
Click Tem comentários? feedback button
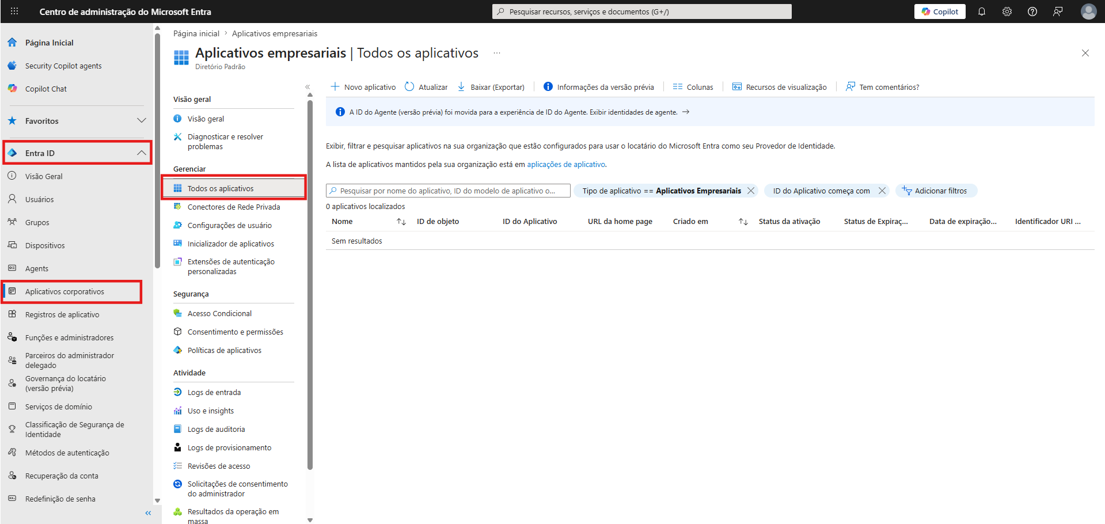coord(883,87)
